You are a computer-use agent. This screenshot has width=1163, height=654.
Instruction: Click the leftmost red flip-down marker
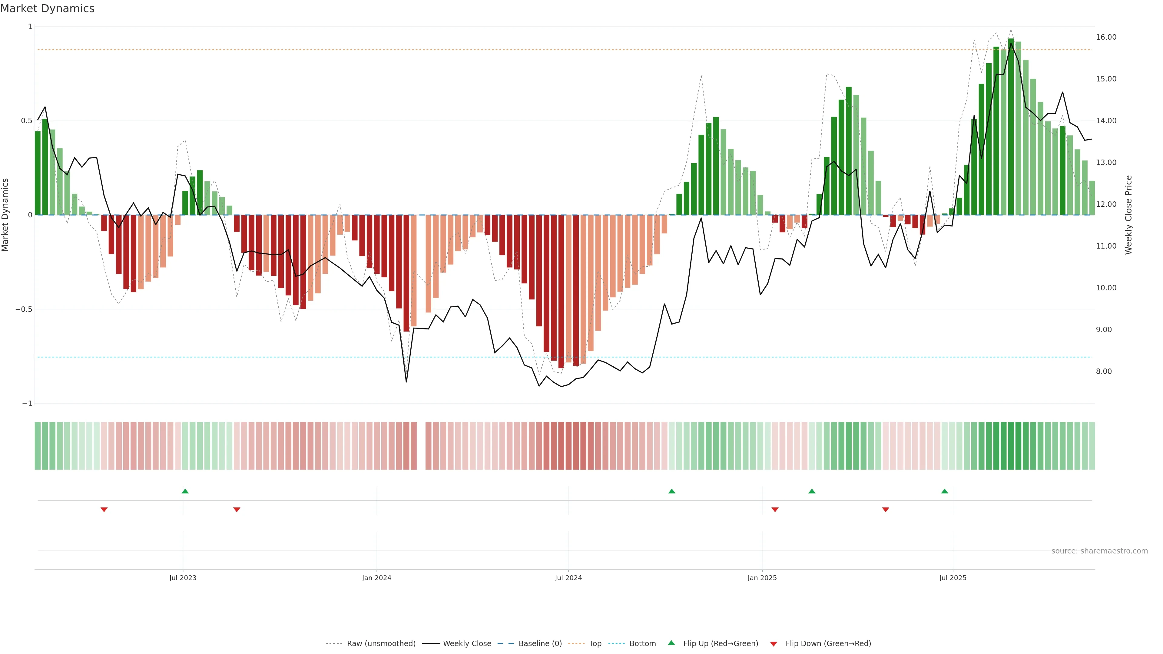pos(104,510)
